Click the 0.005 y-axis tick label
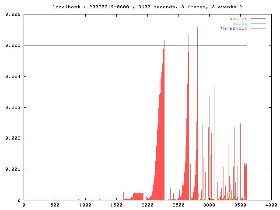The image size is (280, 210). [x=13, y=45]
